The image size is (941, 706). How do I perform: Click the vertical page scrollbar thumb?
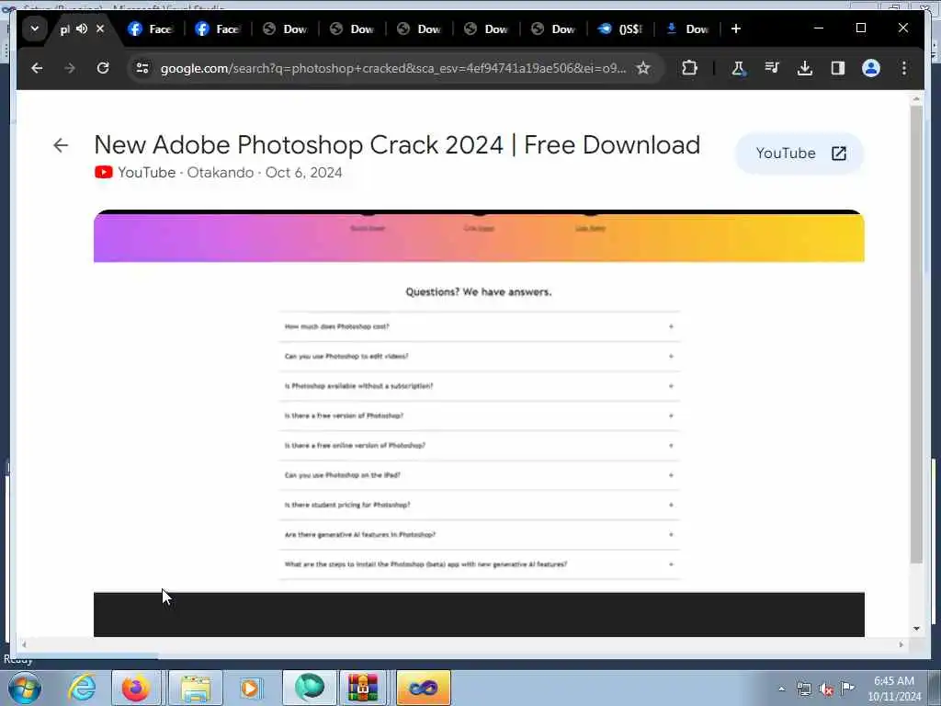tap(916, 335)
